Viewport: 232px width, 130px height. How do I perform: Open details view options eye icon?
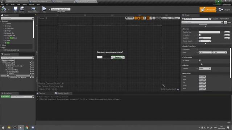point(229,22)
